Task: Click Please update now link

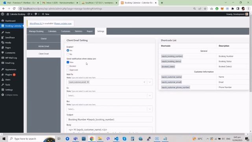Action: [63, 24]
